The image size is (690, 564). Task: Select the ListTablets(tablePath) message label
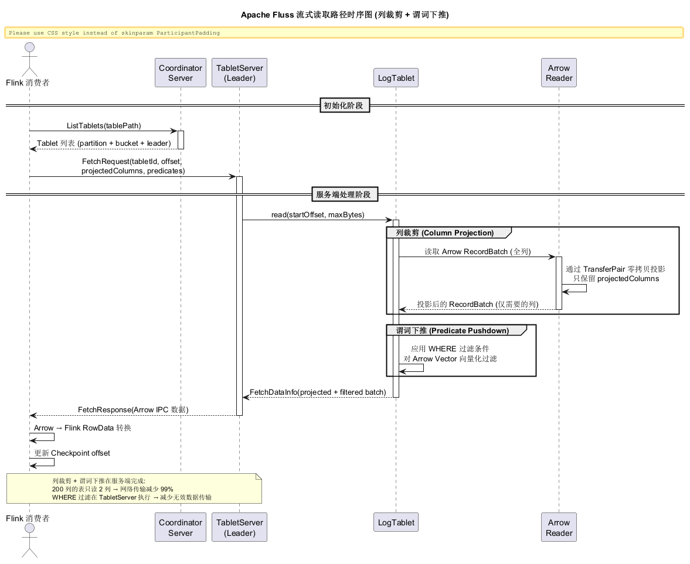(104, 126)
